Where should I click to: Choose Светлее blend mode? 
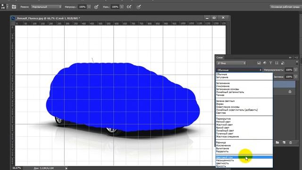pos(244,113)
